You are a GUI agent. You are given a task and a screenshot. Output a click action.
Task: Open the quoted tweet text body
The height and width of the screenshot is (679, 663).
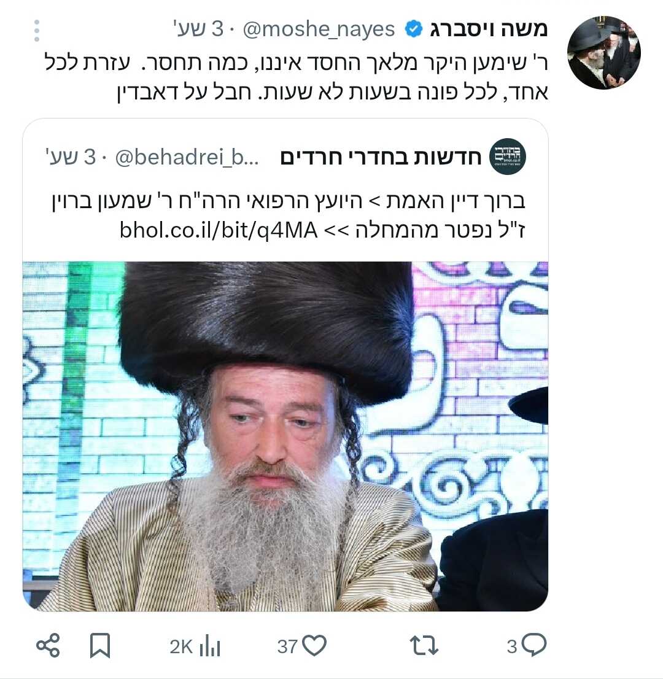pos(289,215)
